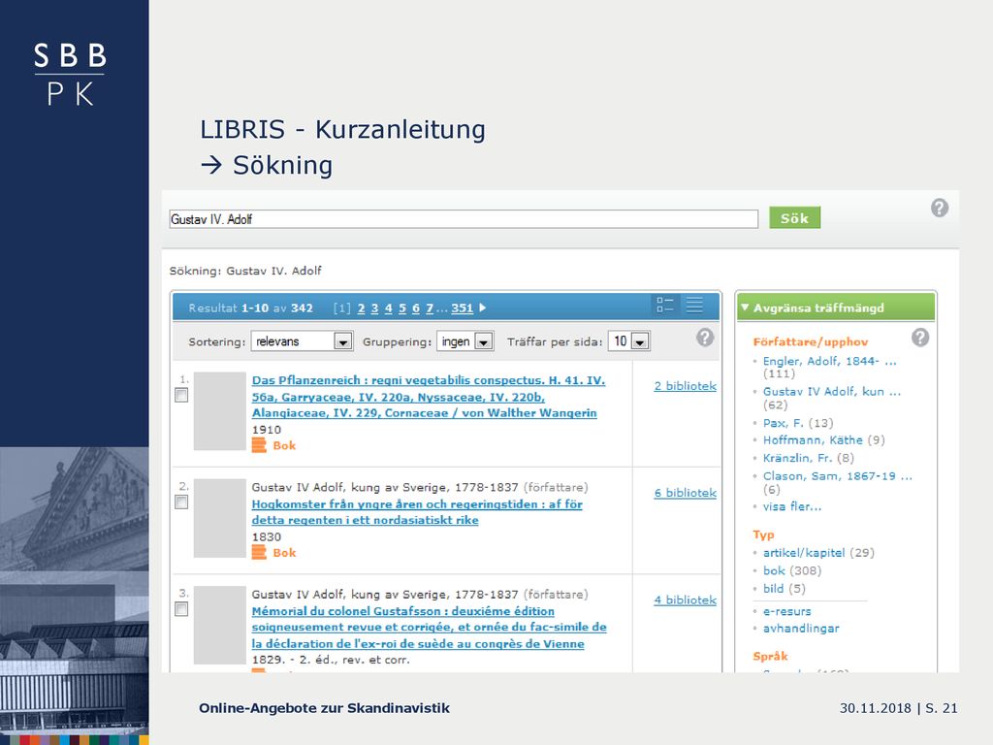The width and height of the screenshot is (993, 745).
Task: Click the cover placeholder thumbnail of result 3
Action: pos(220,626)
